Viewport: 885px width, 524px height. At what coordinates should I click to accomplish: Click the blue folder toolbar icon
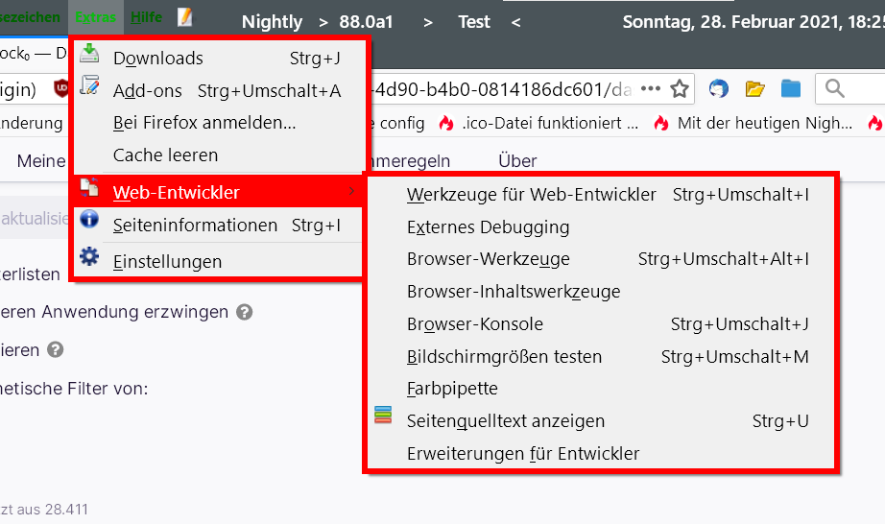790,89
